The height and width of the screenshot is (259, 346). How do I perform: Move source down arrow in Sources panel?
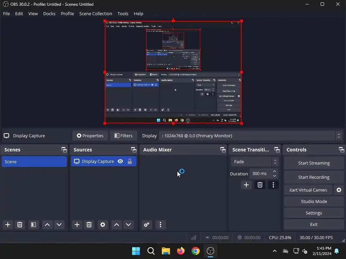coord(128,225)
